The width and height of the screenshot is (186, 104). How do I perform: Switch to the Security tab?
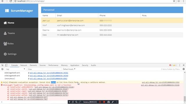[x=85, y=65]
